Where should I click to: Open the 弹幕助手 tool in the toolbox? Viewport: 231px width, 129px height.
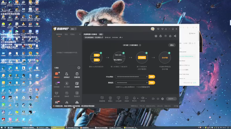click(57, 75)
